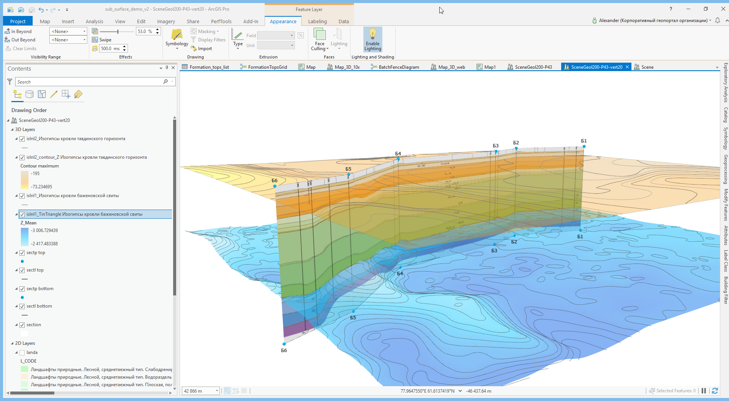The height and width of the screenshot is (401, 729).
Task: Click the Refresh icon in status bar
Action: click(715, 391)
